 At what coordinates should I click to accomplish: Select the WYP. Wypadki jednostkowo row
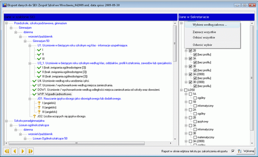click(54, 94)
